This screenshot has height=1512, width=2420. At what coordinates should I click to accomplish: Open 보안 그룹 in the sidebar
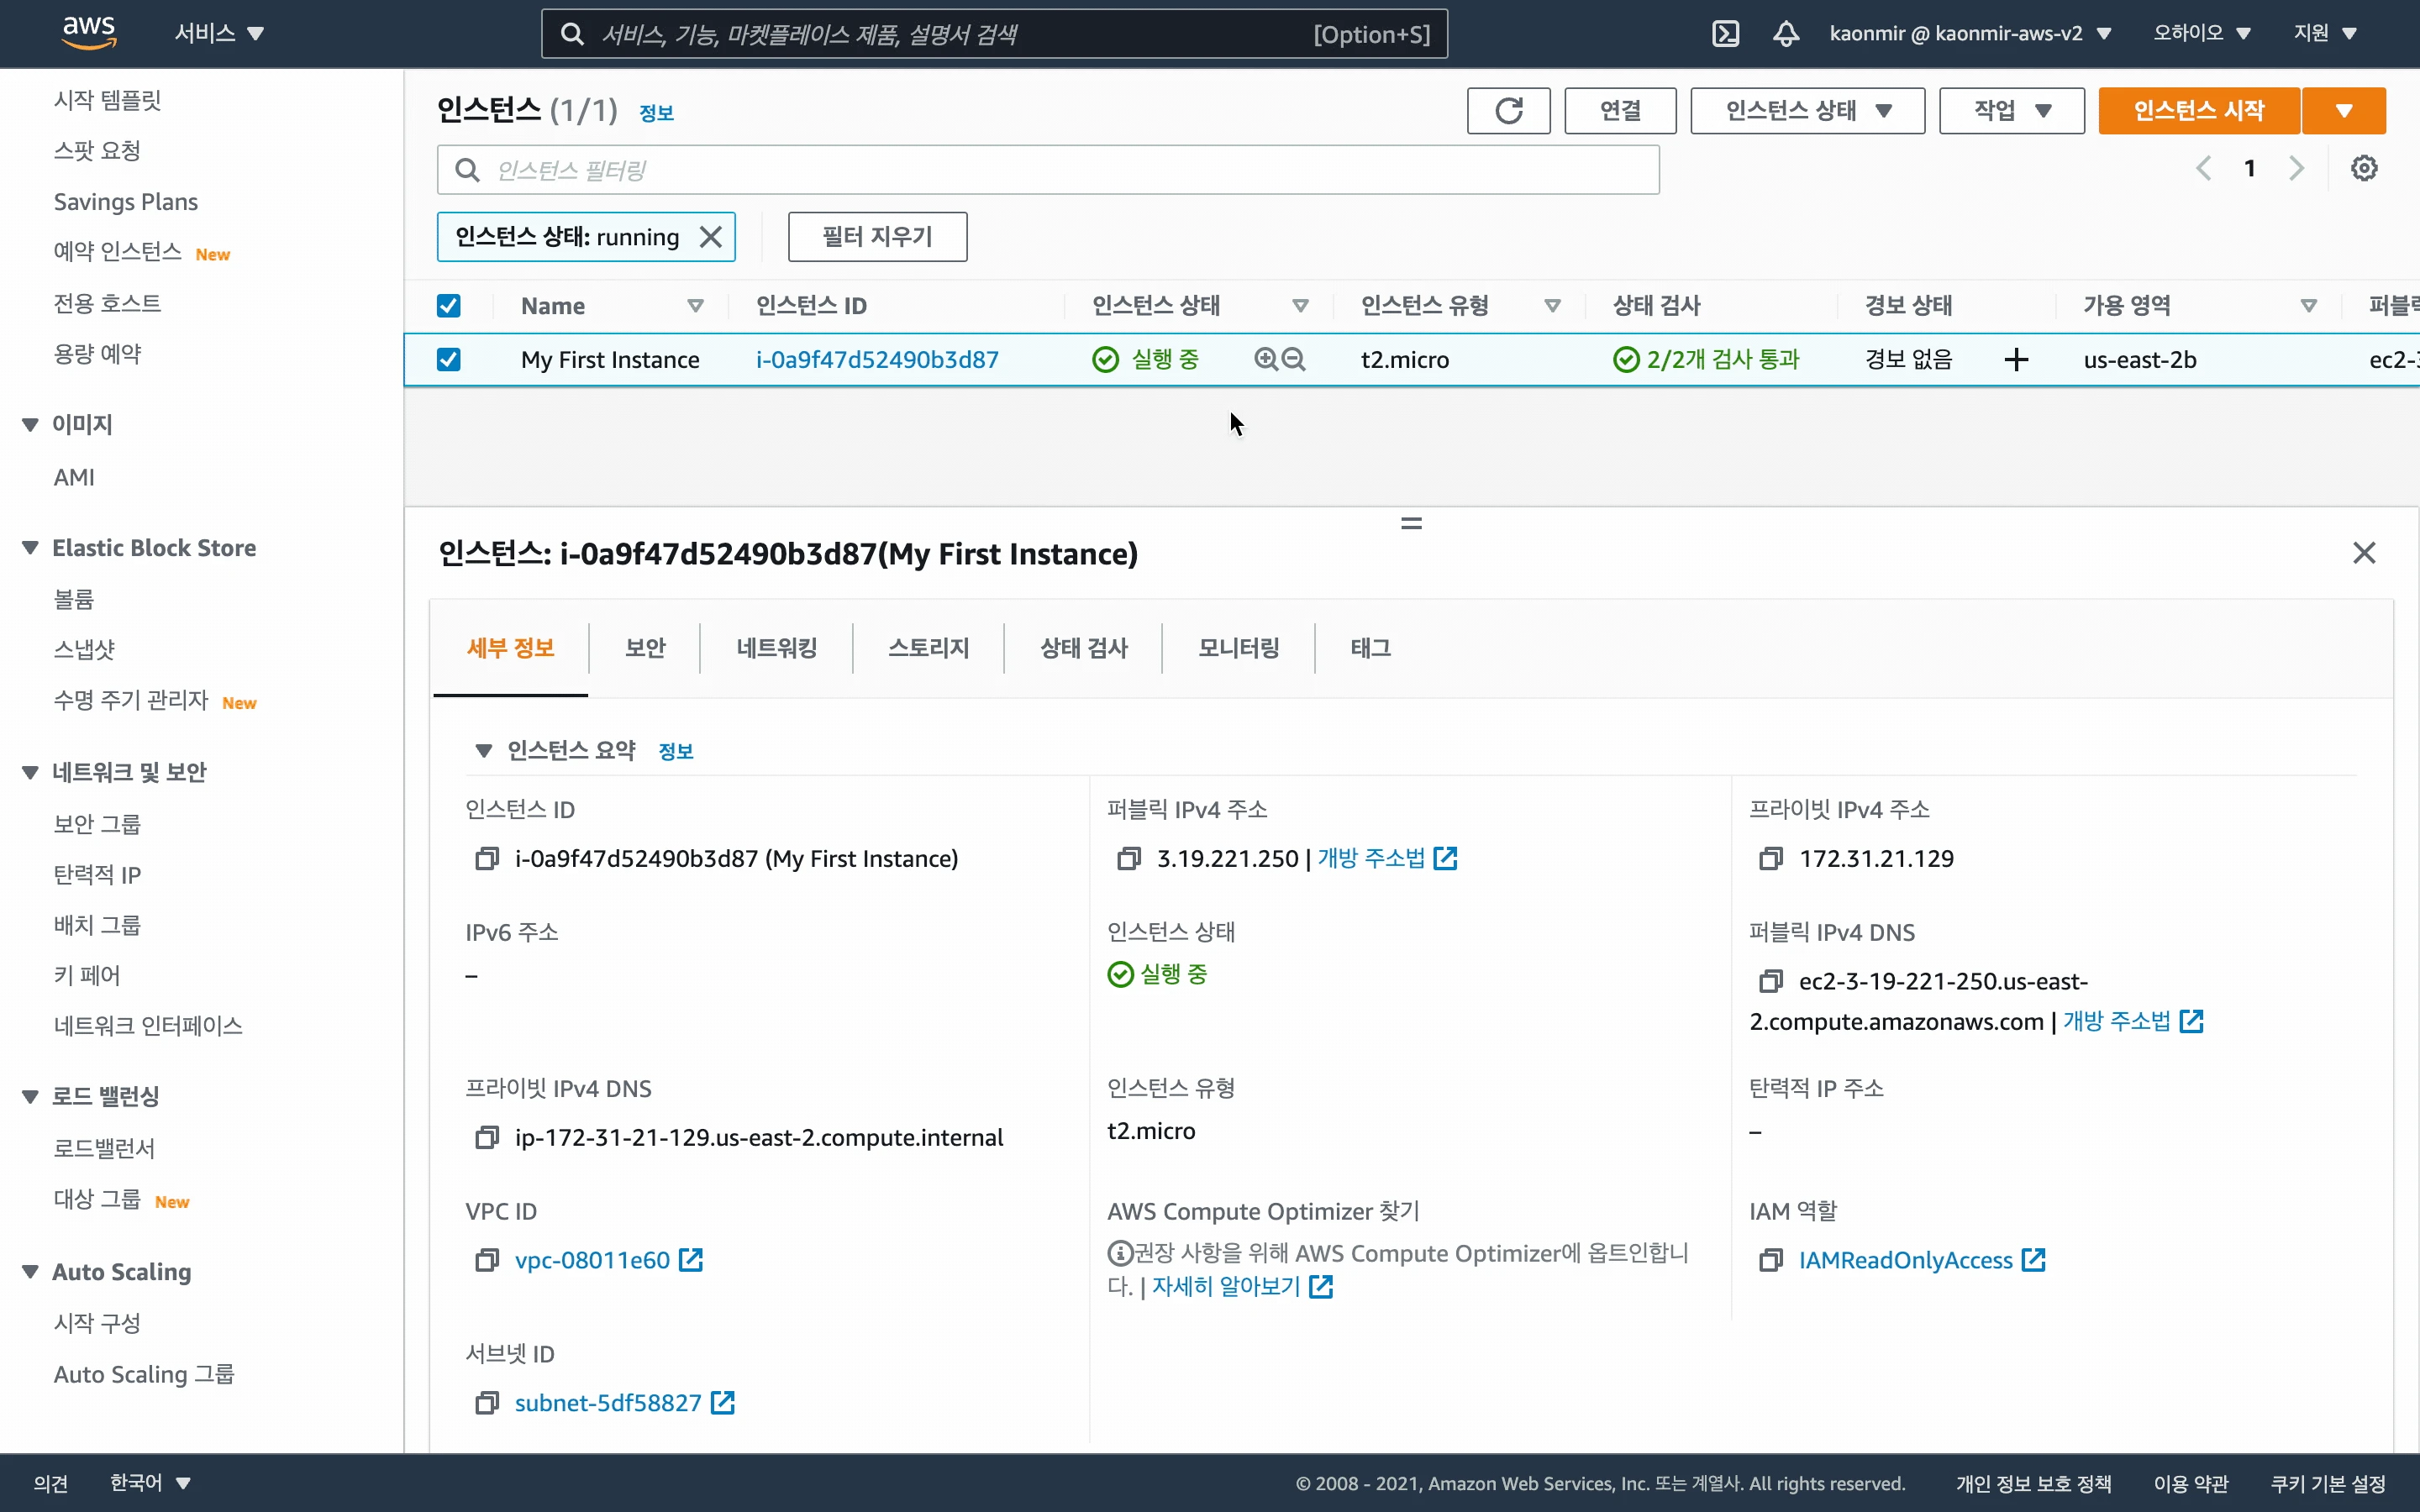point(97,824)
